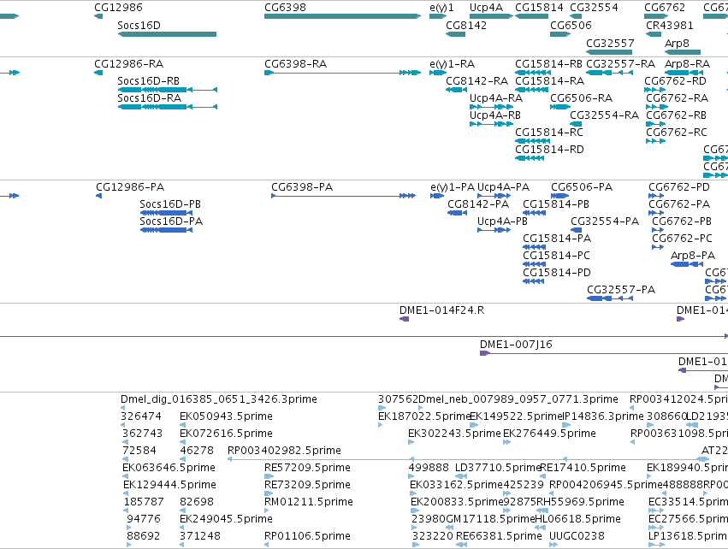Select the CG32557-PA protein label

point(621,290)
